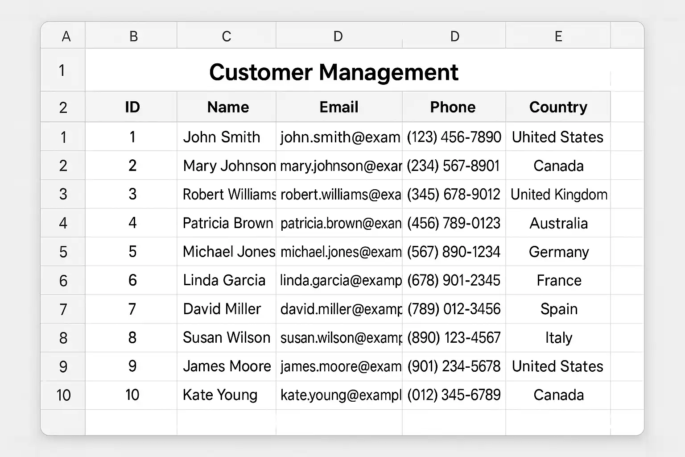Select row header number 10

click(x=63, y=395)
